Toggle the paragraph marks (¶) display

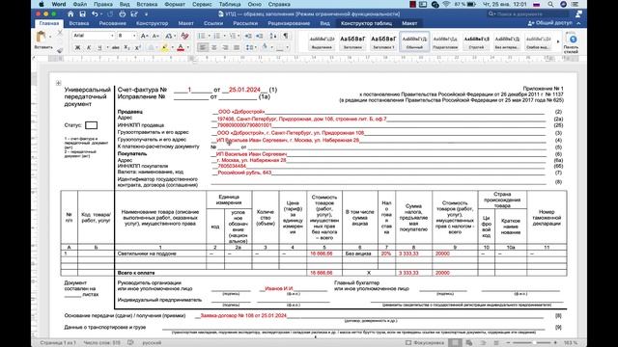[x=286, y=36]
